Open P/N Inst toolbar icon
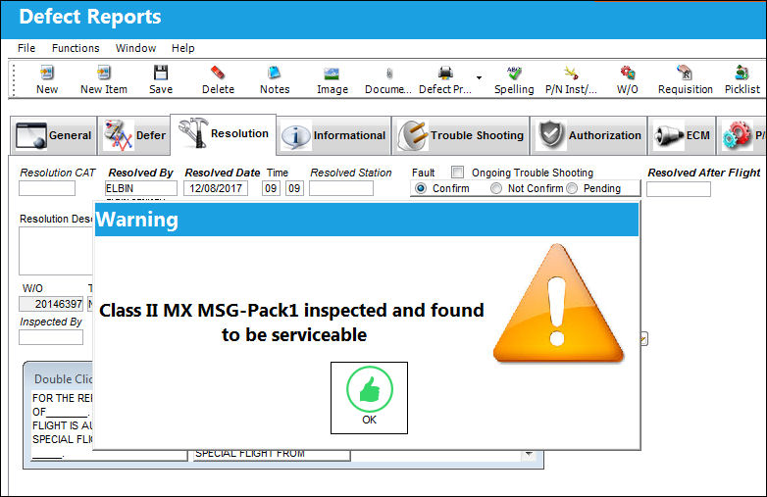The width and height of the screenshot is (767, 497). 571,73
